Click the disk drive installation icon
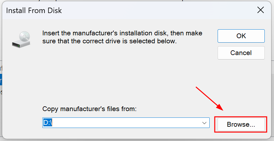This screenshot has height=141, width=274. tap(21, 39)
